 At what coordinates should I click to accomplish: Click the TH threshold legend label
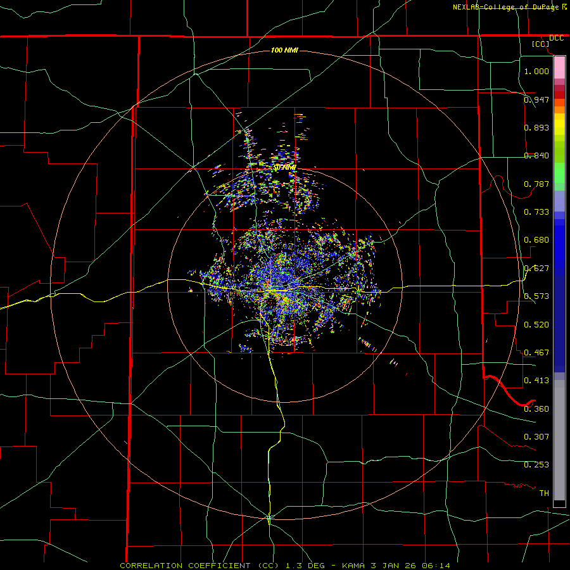click(x=544, y=493)
